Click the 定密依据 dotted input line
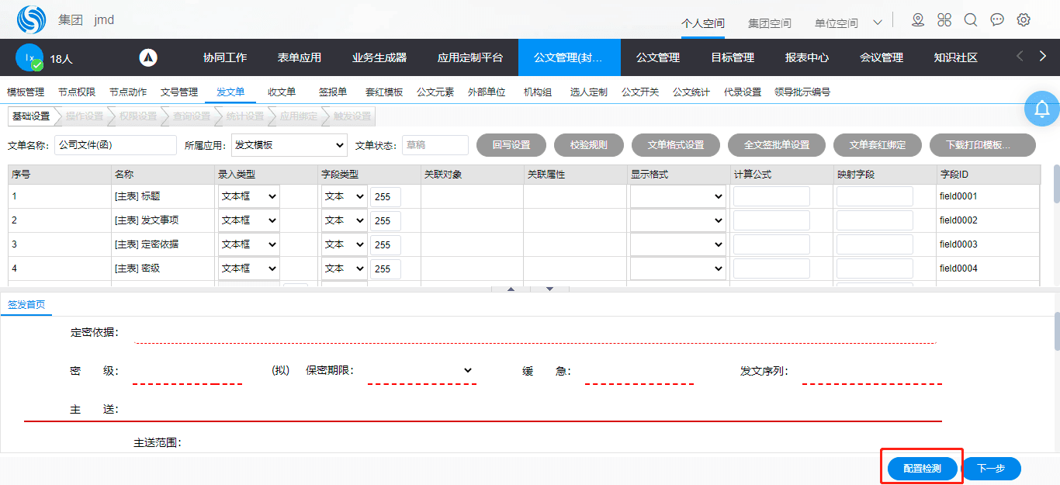Screen dimensions: 1060x485 point(535,334)
